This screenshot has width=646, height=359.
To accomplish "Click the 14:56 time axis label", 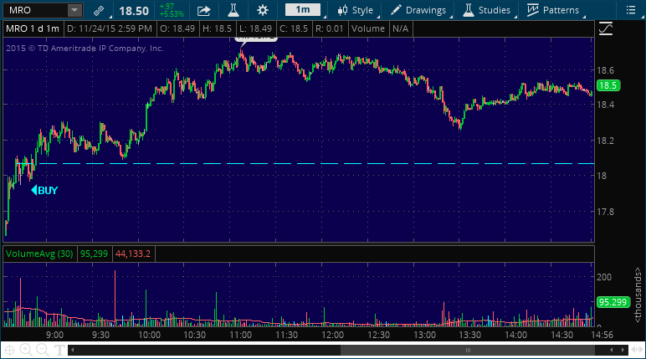I will (602, 335).
